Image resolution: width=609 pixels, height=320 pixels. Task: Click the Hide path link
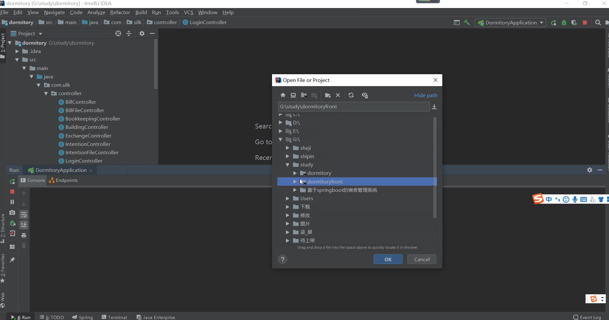pyautogui.click(x=426, y=95)
